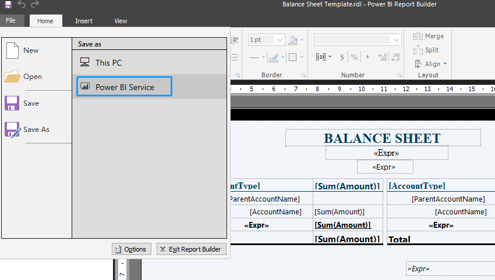Open the number format combo box

(358, 40)
